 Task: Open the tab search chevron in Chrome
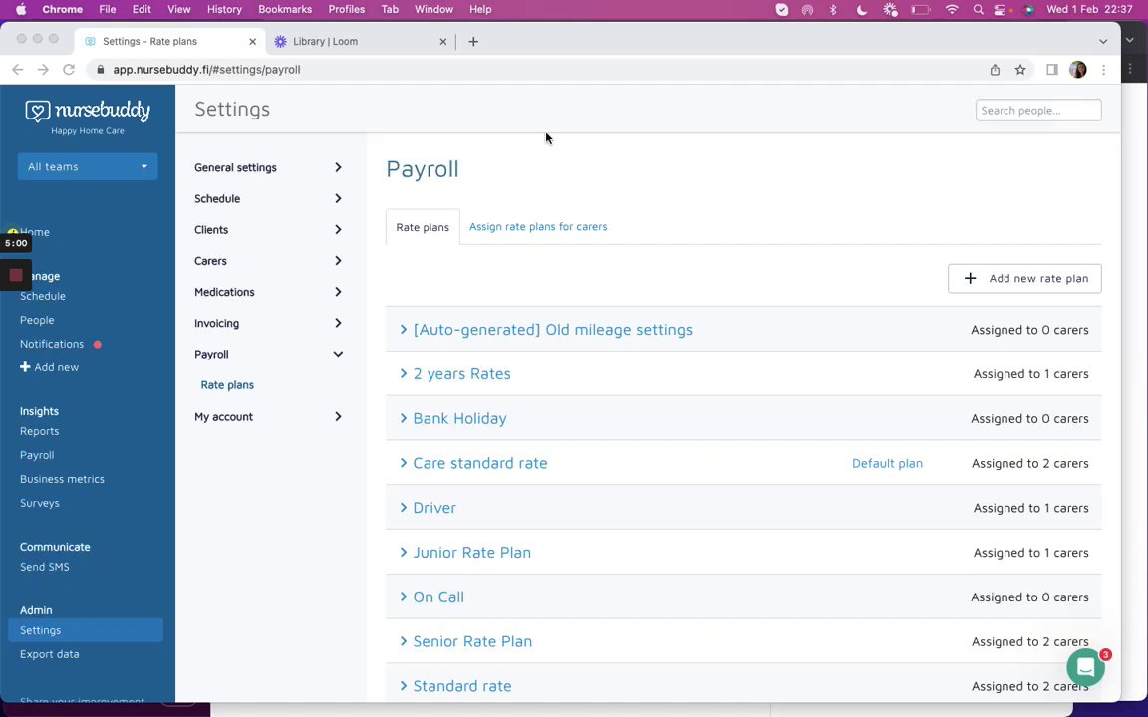(1102, 42)
